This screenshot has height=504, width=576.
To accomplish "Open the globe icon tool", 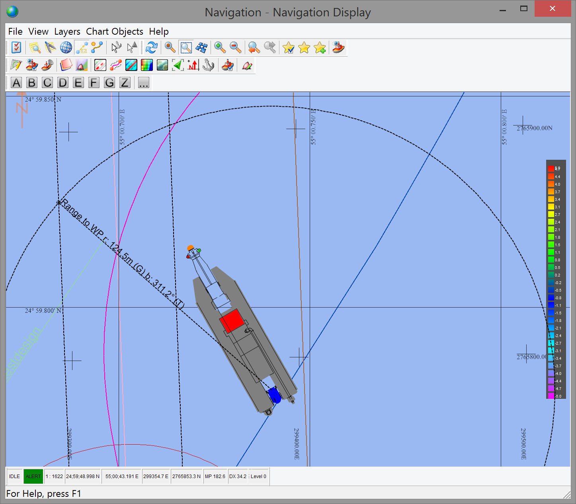I will (x=66, y=47).
